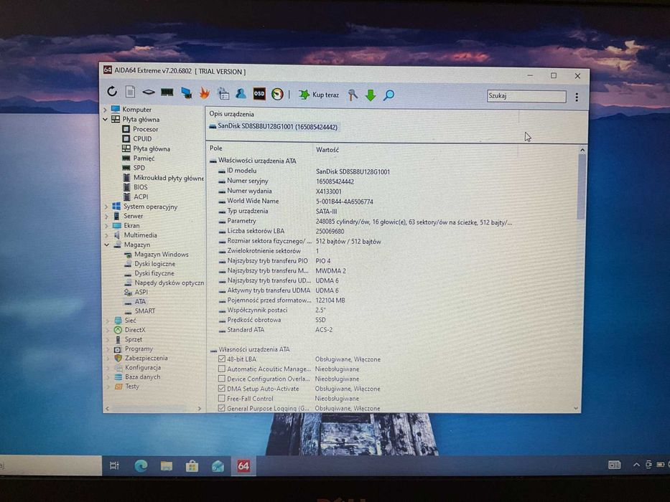Screen dimensions: 670x502
Task: Click Kup teraz buy button
Action: pos(319,95)
